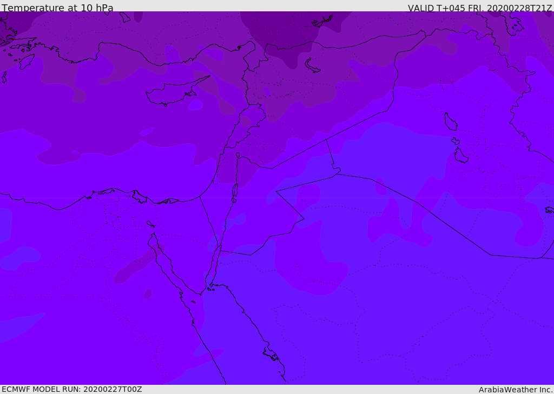Click the VALID T+045 timestamp text

tap(479, 8)
